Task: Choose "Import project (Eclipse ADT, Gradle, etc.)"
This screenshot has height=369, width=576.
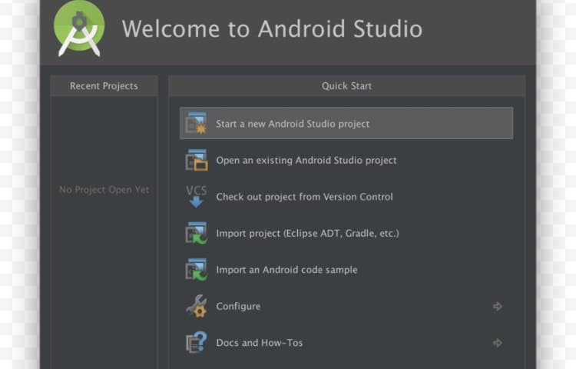Action: pyautogui.click(x=307, y=233)
